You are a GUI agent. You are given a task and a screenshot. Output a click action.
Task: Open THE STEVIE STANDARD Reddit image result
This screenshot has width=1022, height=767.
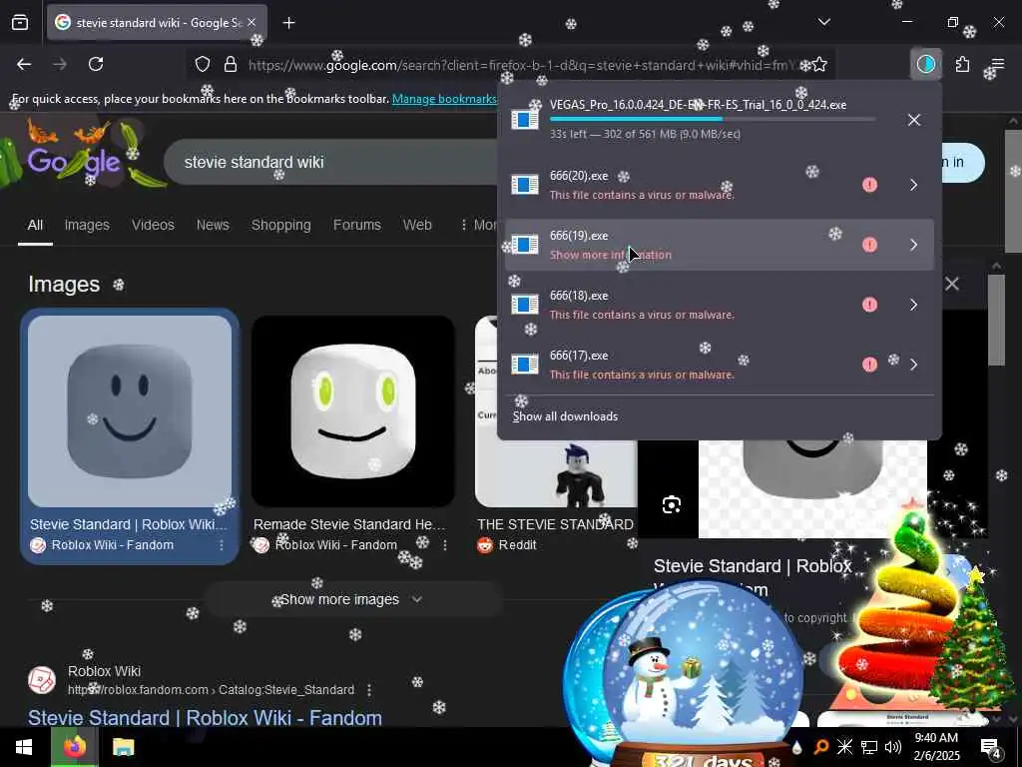pyautogui.click(x=556, y=411)
